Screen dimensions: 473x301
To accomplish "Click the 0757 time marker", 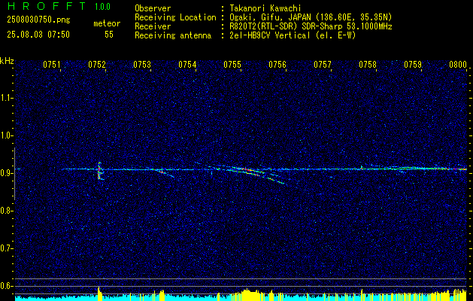I will 323,65.
